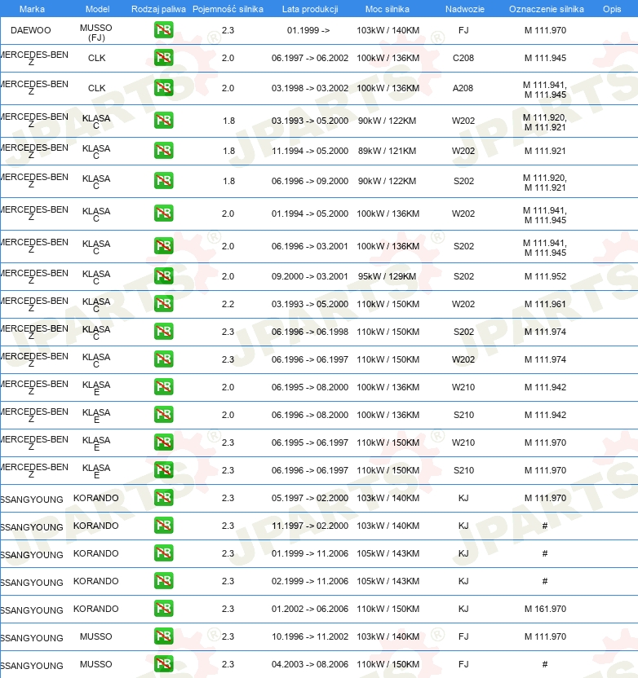638x678 pixels.
Task: Select the date cell 05.1997 -> 02.2000
Action: (x=310, y=498)
